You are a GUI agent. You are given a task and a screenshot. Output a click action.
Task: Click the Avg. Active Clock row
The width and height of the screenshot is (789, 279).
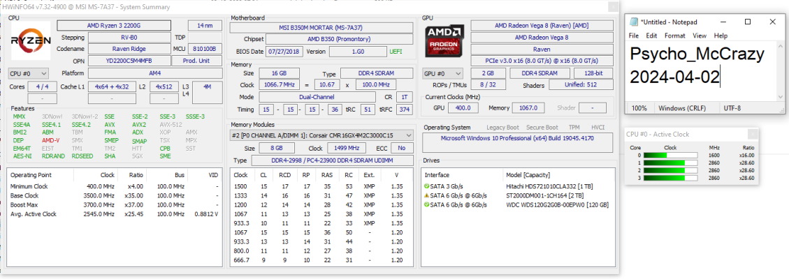pos(115,213)
